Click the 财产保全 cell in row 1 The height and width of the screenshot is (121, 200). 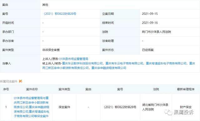[186, 107]
